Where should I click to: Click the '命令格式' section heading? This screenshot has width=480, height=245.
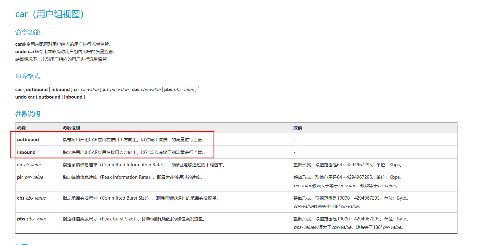(x=28, y=76)
